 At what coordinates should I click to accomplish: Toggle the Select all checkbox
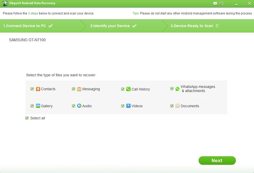coord(27,118)
